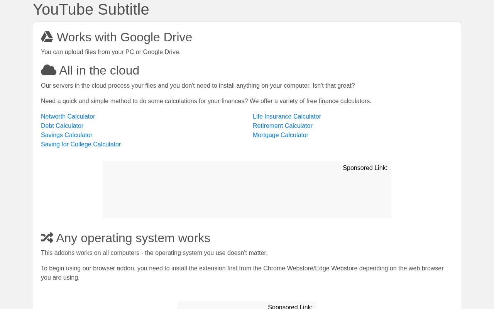Click the bottom Sponsored Link label
Viewport: 494px width, 309px height.
pos(290,306)
